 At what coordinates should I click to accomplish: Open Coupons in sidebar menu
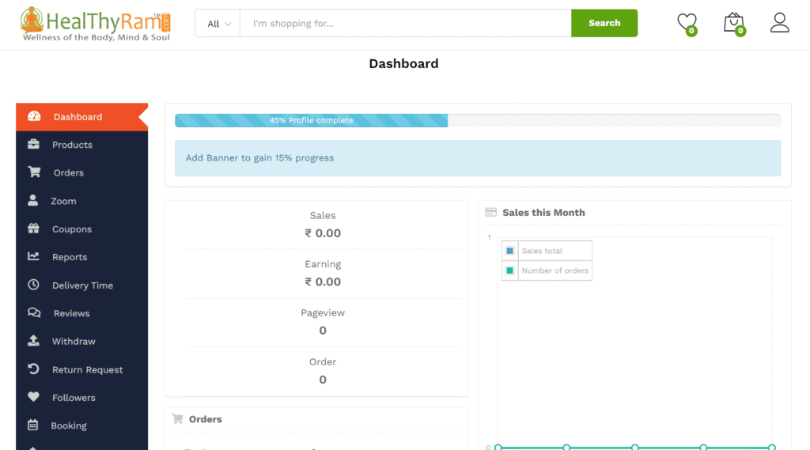click(82, 229)
